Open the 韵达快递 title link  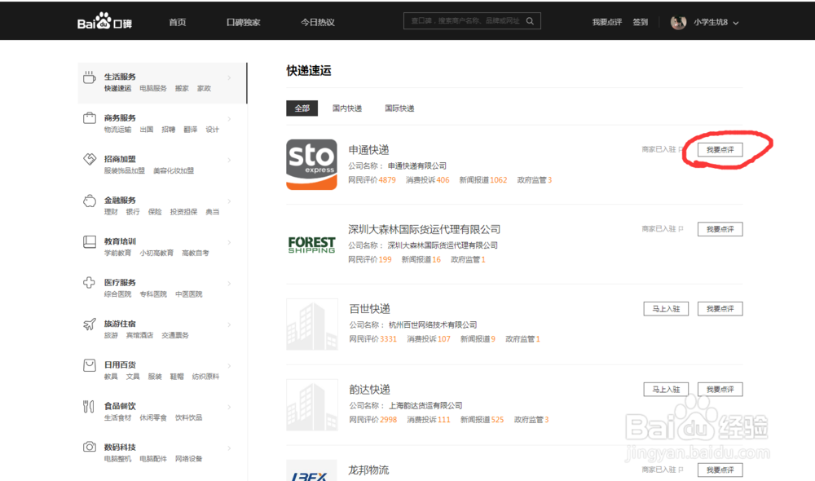tap(369, 390)
